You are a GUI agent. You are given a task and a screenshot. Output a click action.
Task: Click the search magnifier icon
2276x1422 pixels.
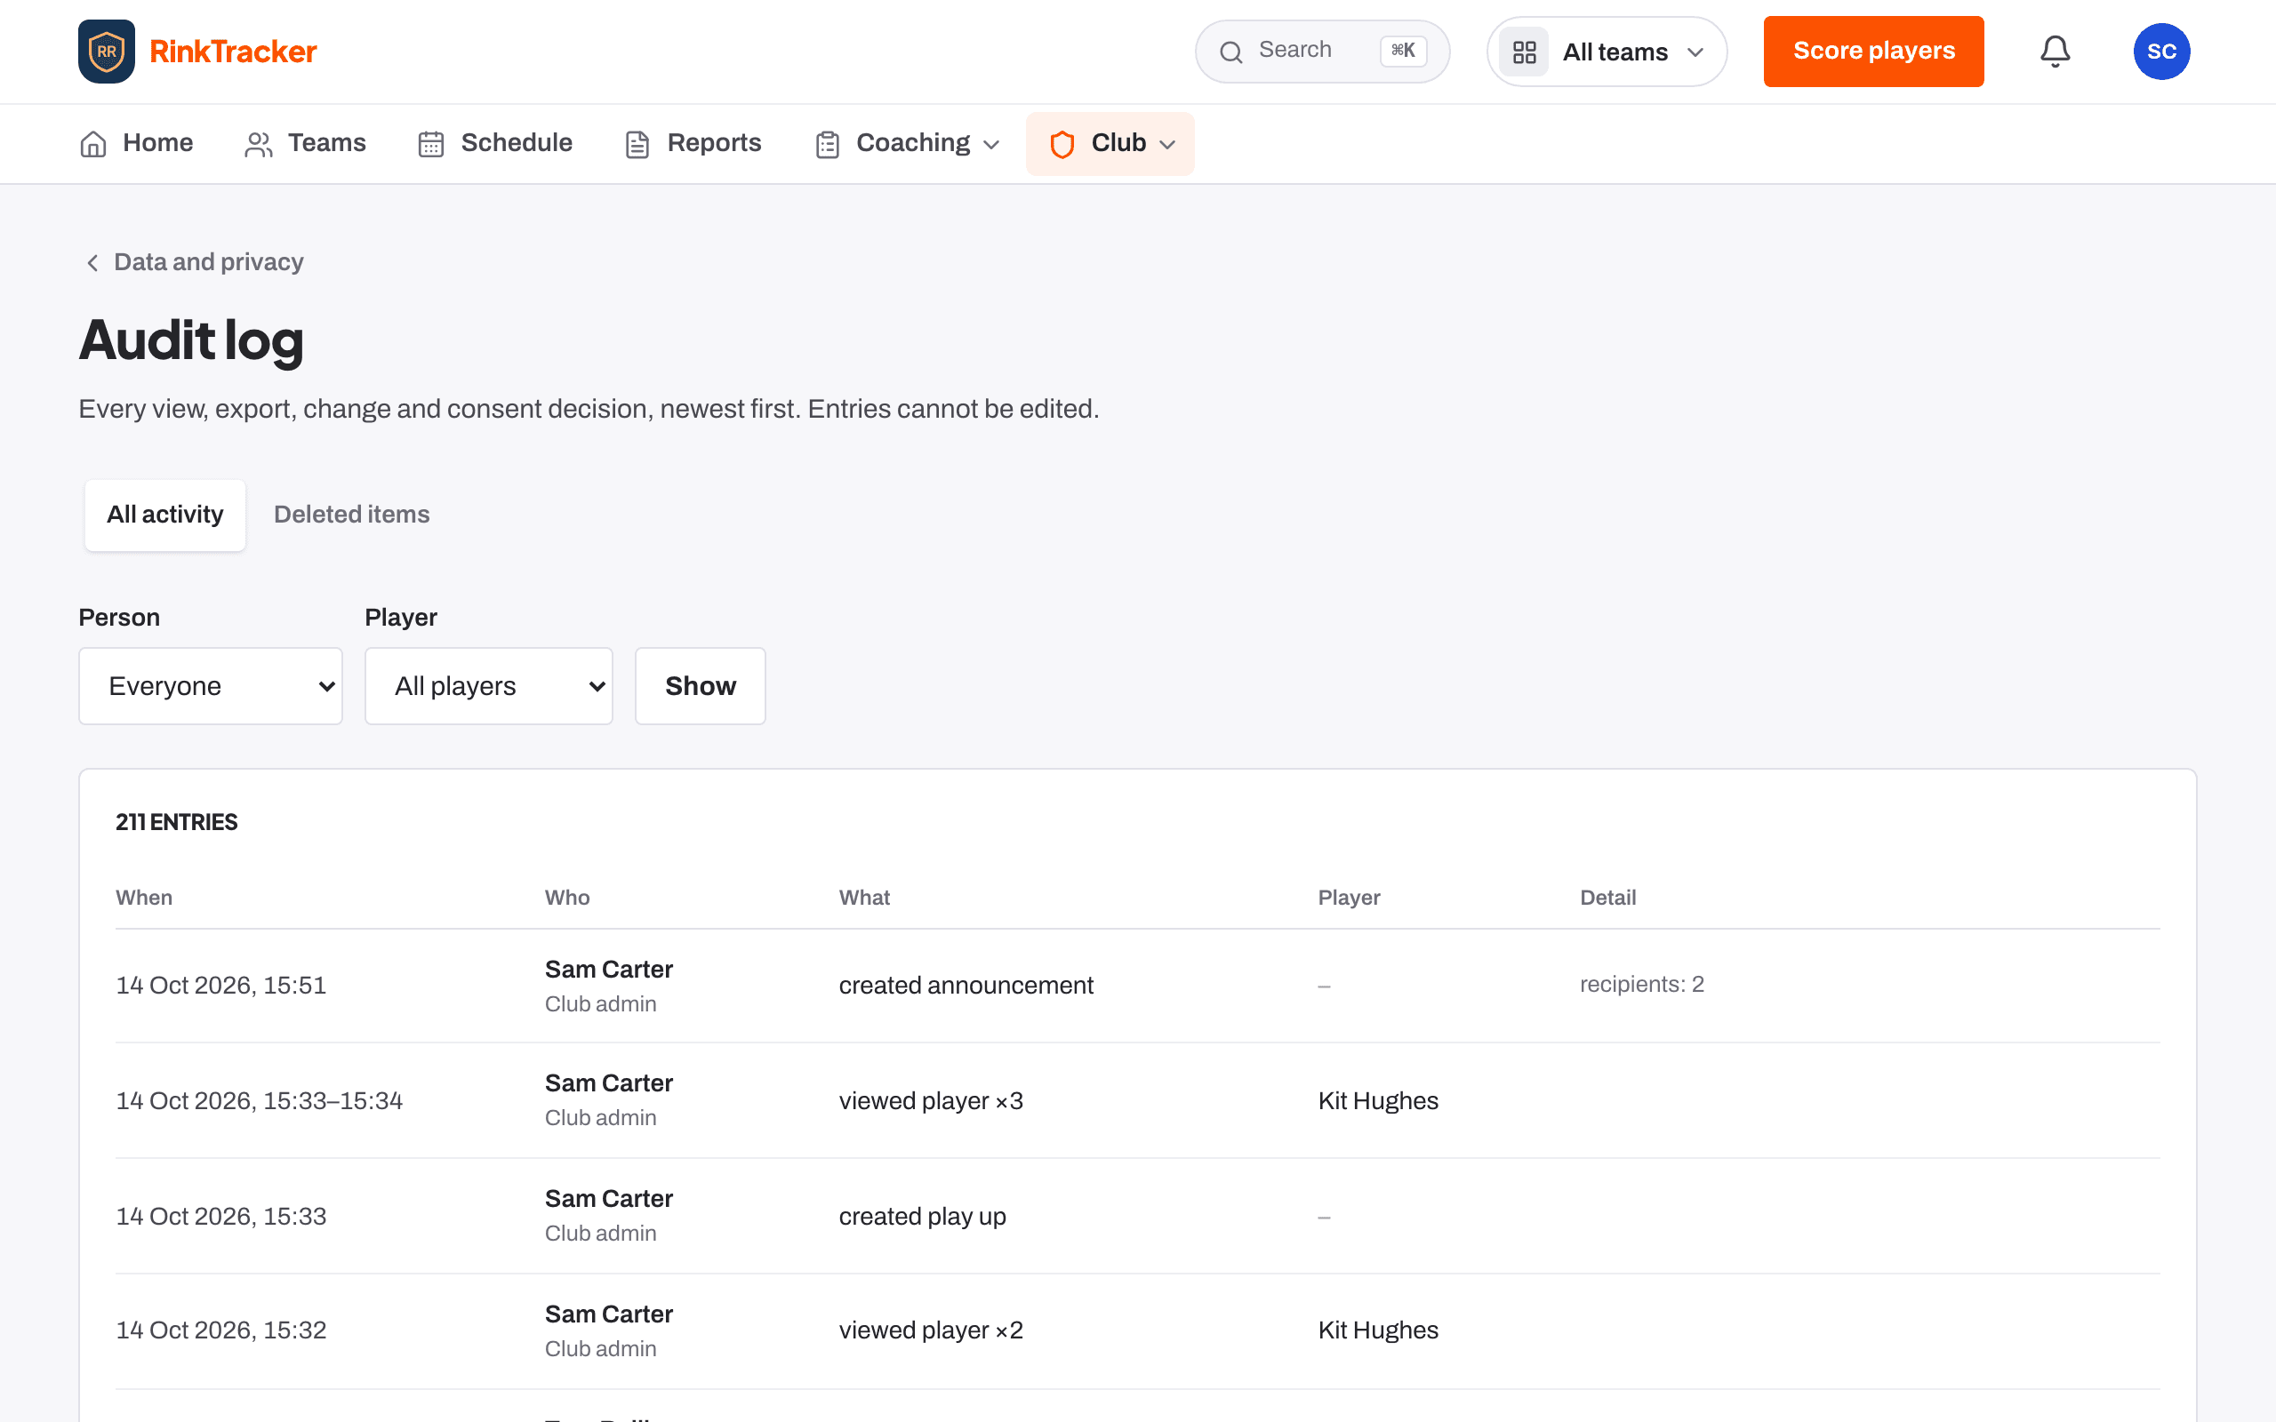tap(1231, 52)
